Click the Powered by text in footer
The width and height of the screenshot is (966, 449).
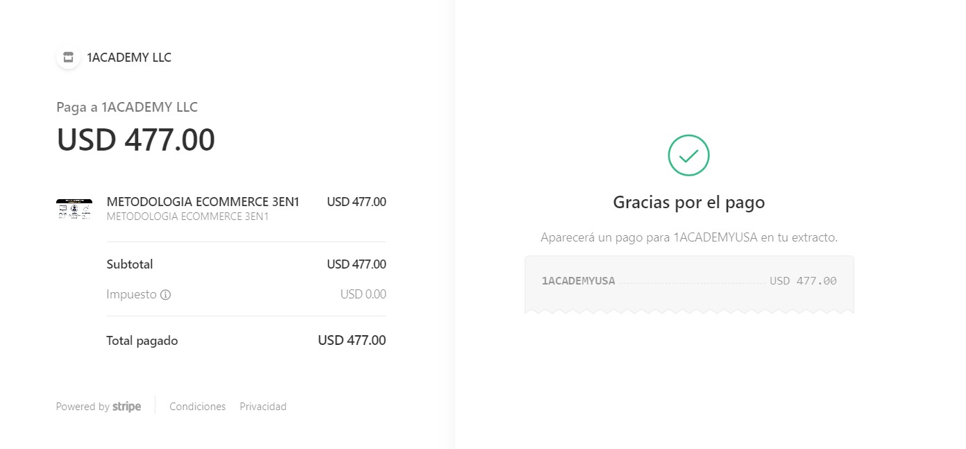(x=83, y=407)
